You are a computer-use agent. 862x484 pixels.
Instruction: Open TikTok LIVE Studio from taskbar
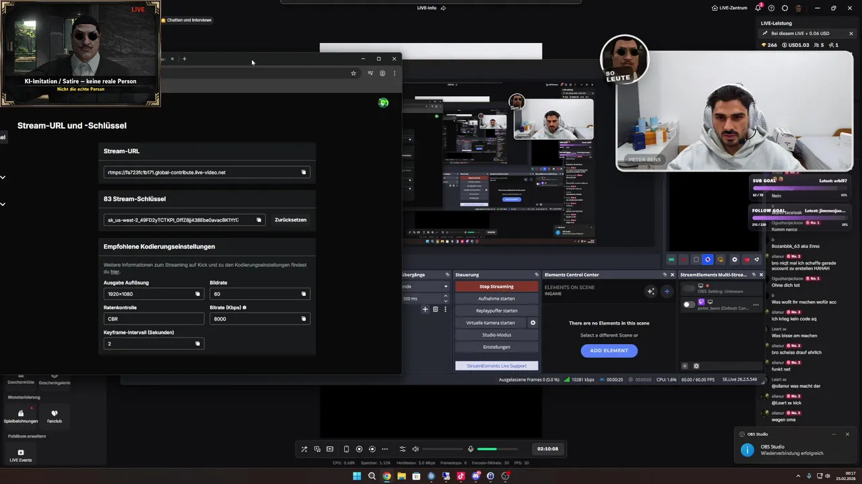(461, 476)
